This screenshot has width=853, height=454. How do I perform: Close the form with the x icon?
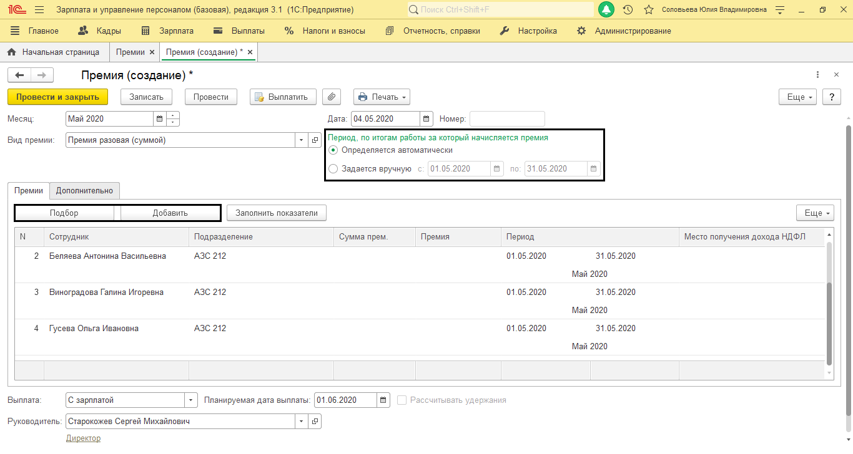click(x=837, y=75)
